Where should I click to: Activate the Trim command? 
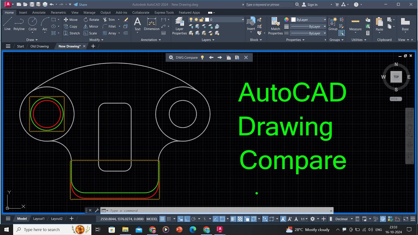pos(109,20)
